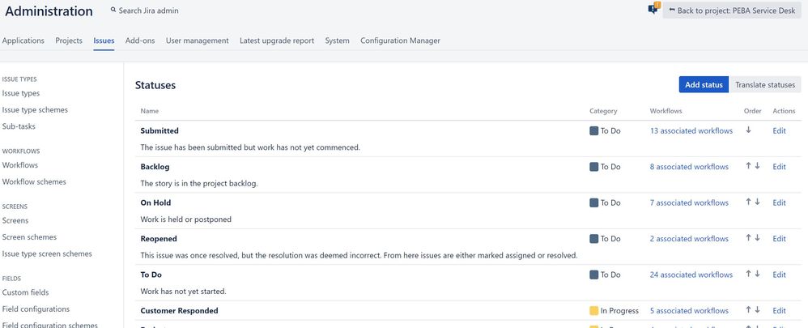Move On Hold status down

(758, 202)
